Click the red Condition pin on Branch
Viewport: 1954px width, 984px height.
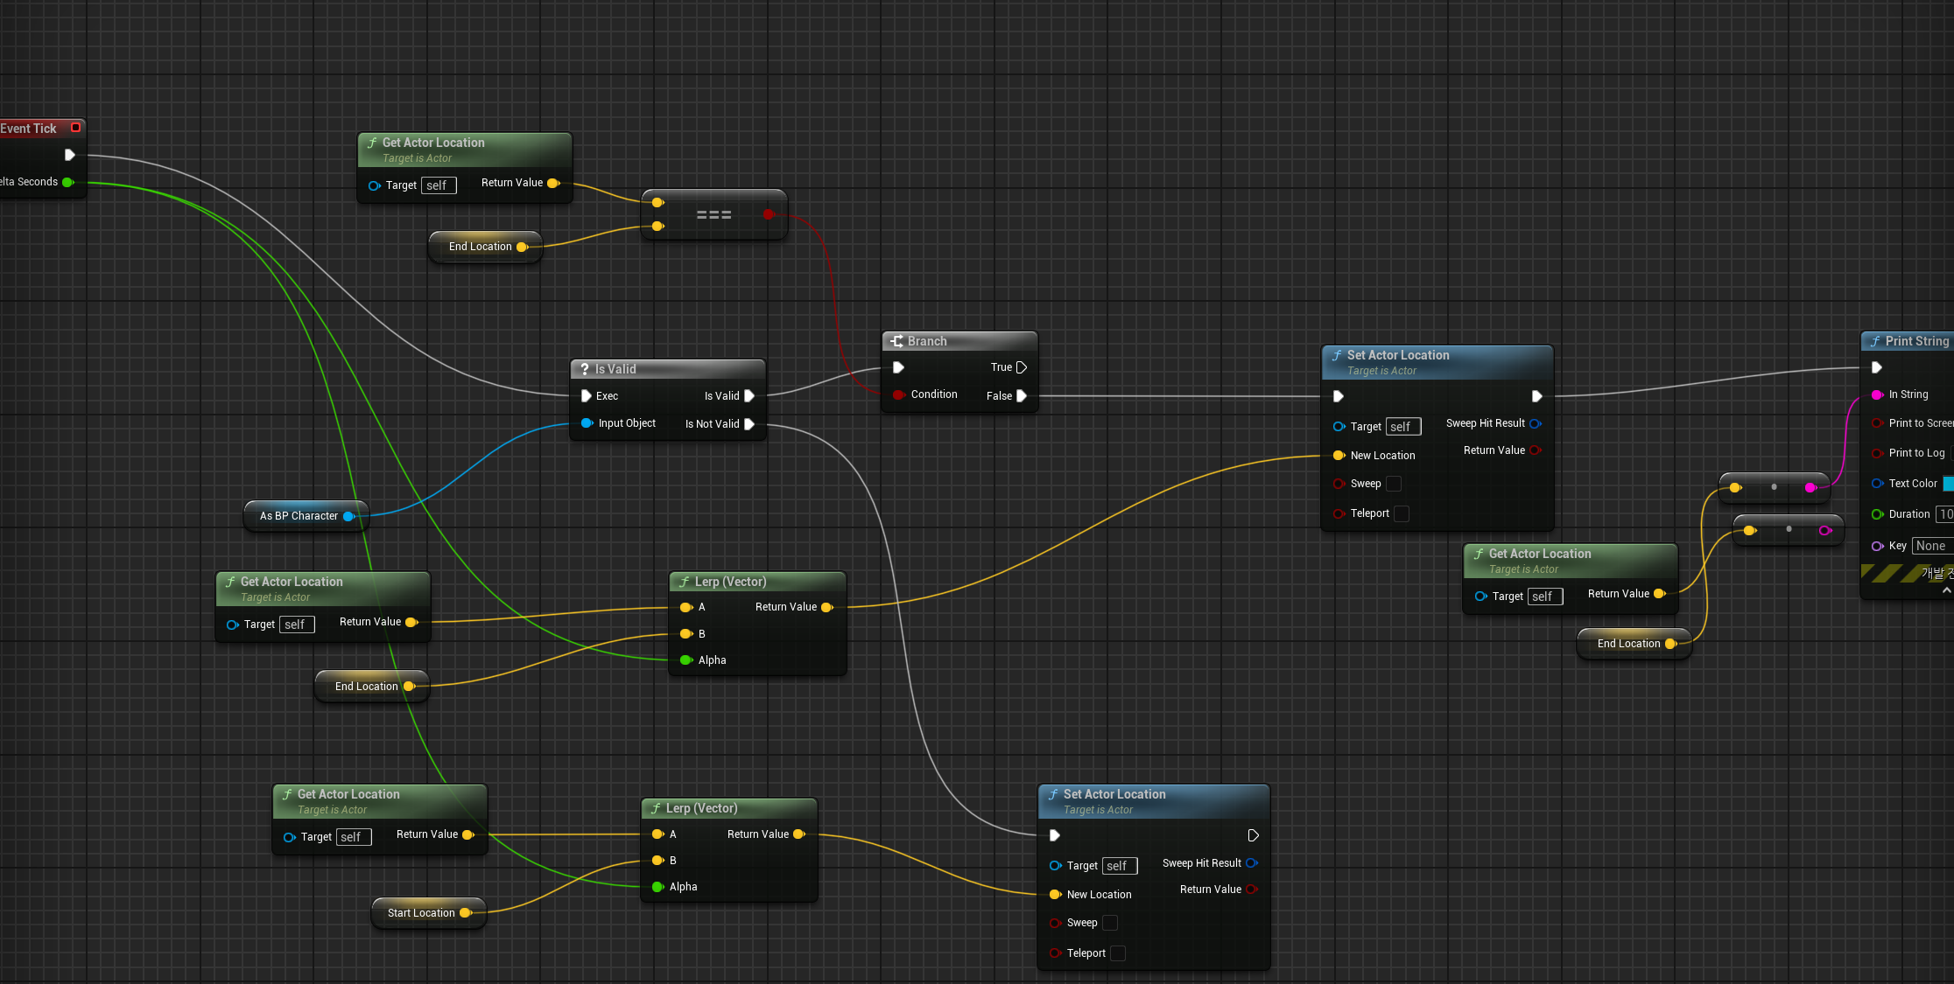[x=898, y=394]
